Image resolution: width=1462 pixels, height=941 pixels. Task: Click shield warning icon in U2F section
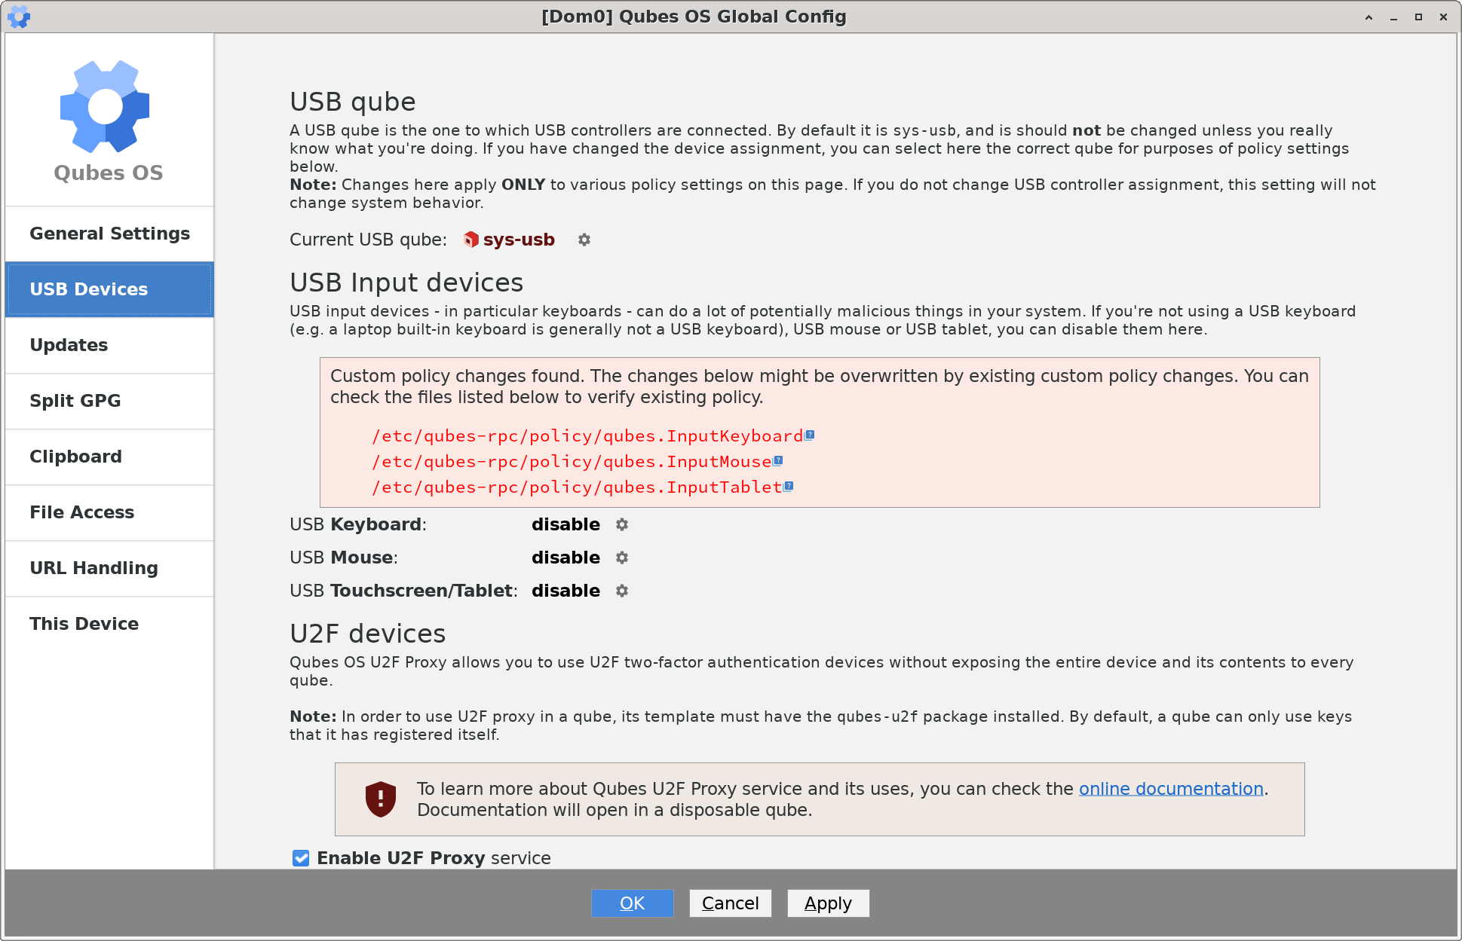point(381,799)
